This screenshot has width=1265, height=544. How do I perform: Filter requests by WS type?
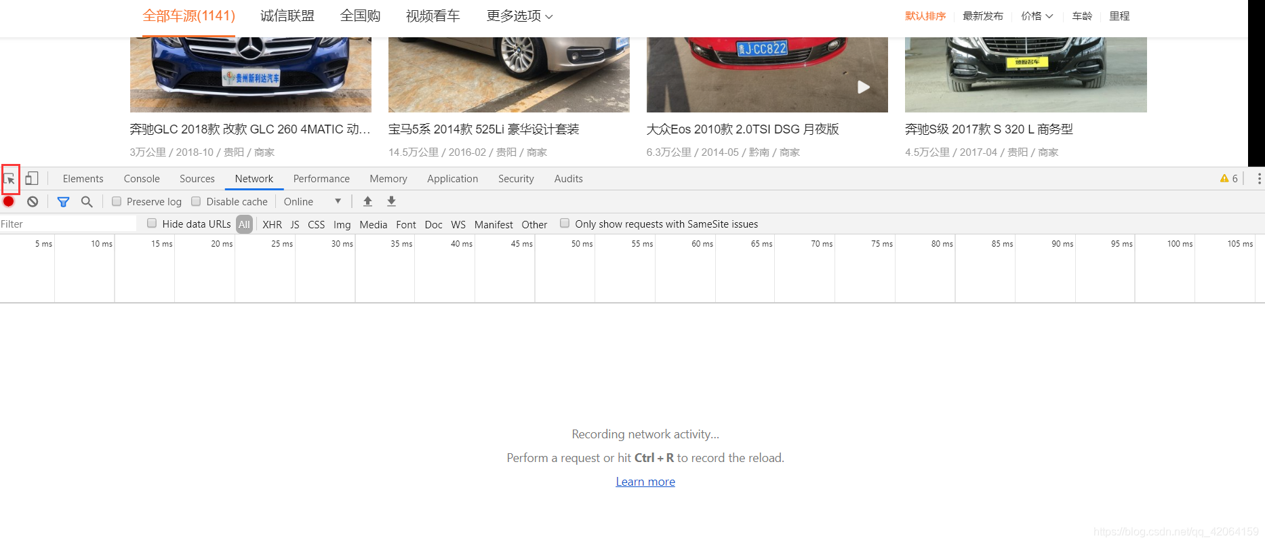pyautogui.click(x=458, y=224)
